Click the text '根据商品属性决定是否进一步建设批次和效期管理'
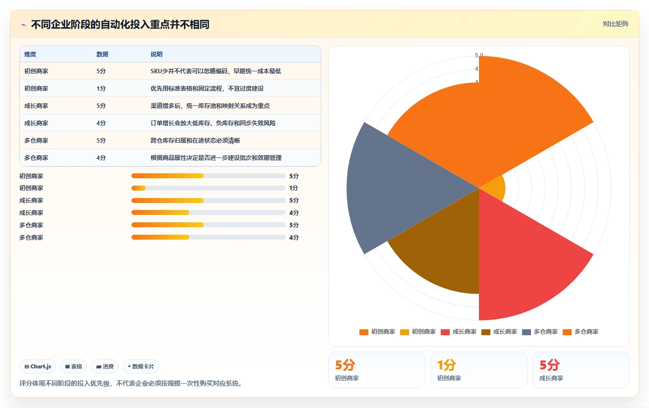 [216, 158]
